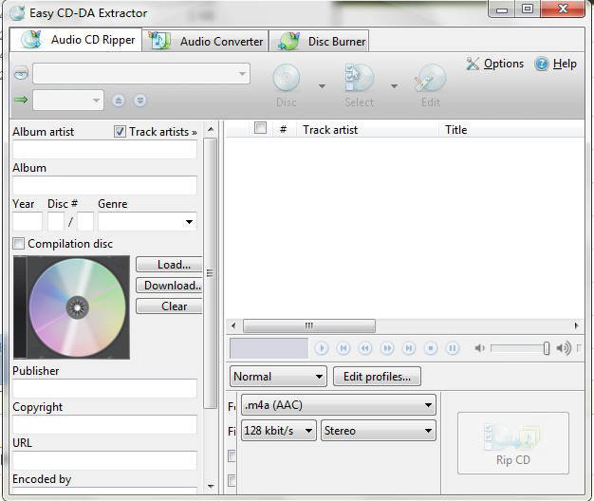Switch to the Audio Converter tab
The image size is (594, 501).
point(205,41)
